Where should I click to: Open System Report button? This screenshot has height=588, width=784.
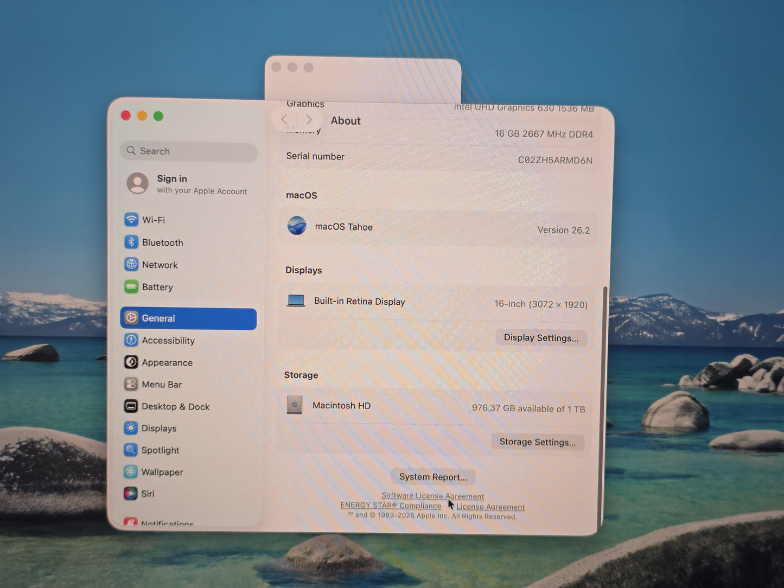(x=433, y=477)
